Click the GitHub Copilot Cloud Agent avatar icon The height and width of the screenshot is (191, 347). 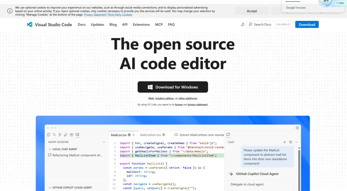(231, 174)
